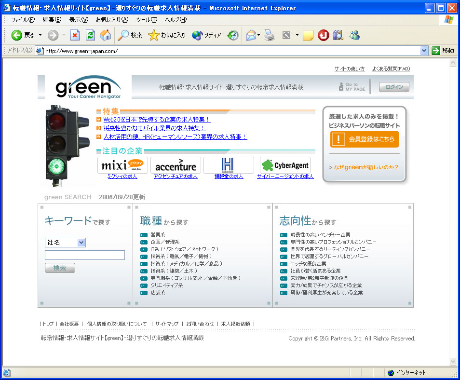
Task: Click the page icon in address bar
Action: click(x=40, y=51)
